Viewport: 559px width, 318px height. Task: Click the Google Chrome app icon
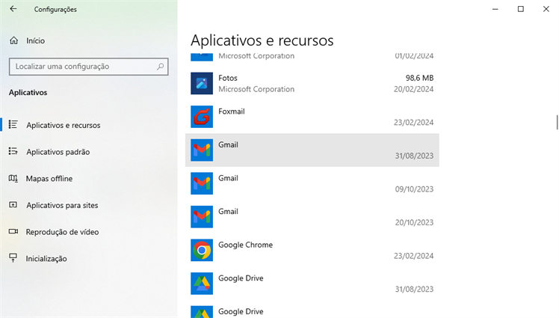(202, 250)
